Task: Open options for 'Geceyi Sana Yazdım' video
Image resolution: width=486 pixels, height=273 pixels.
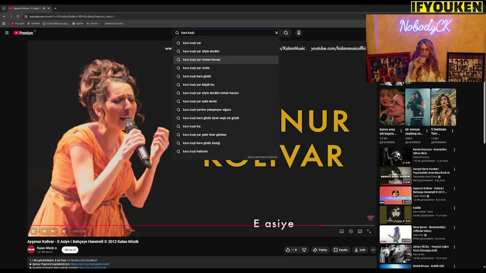Action: point(454,169)
